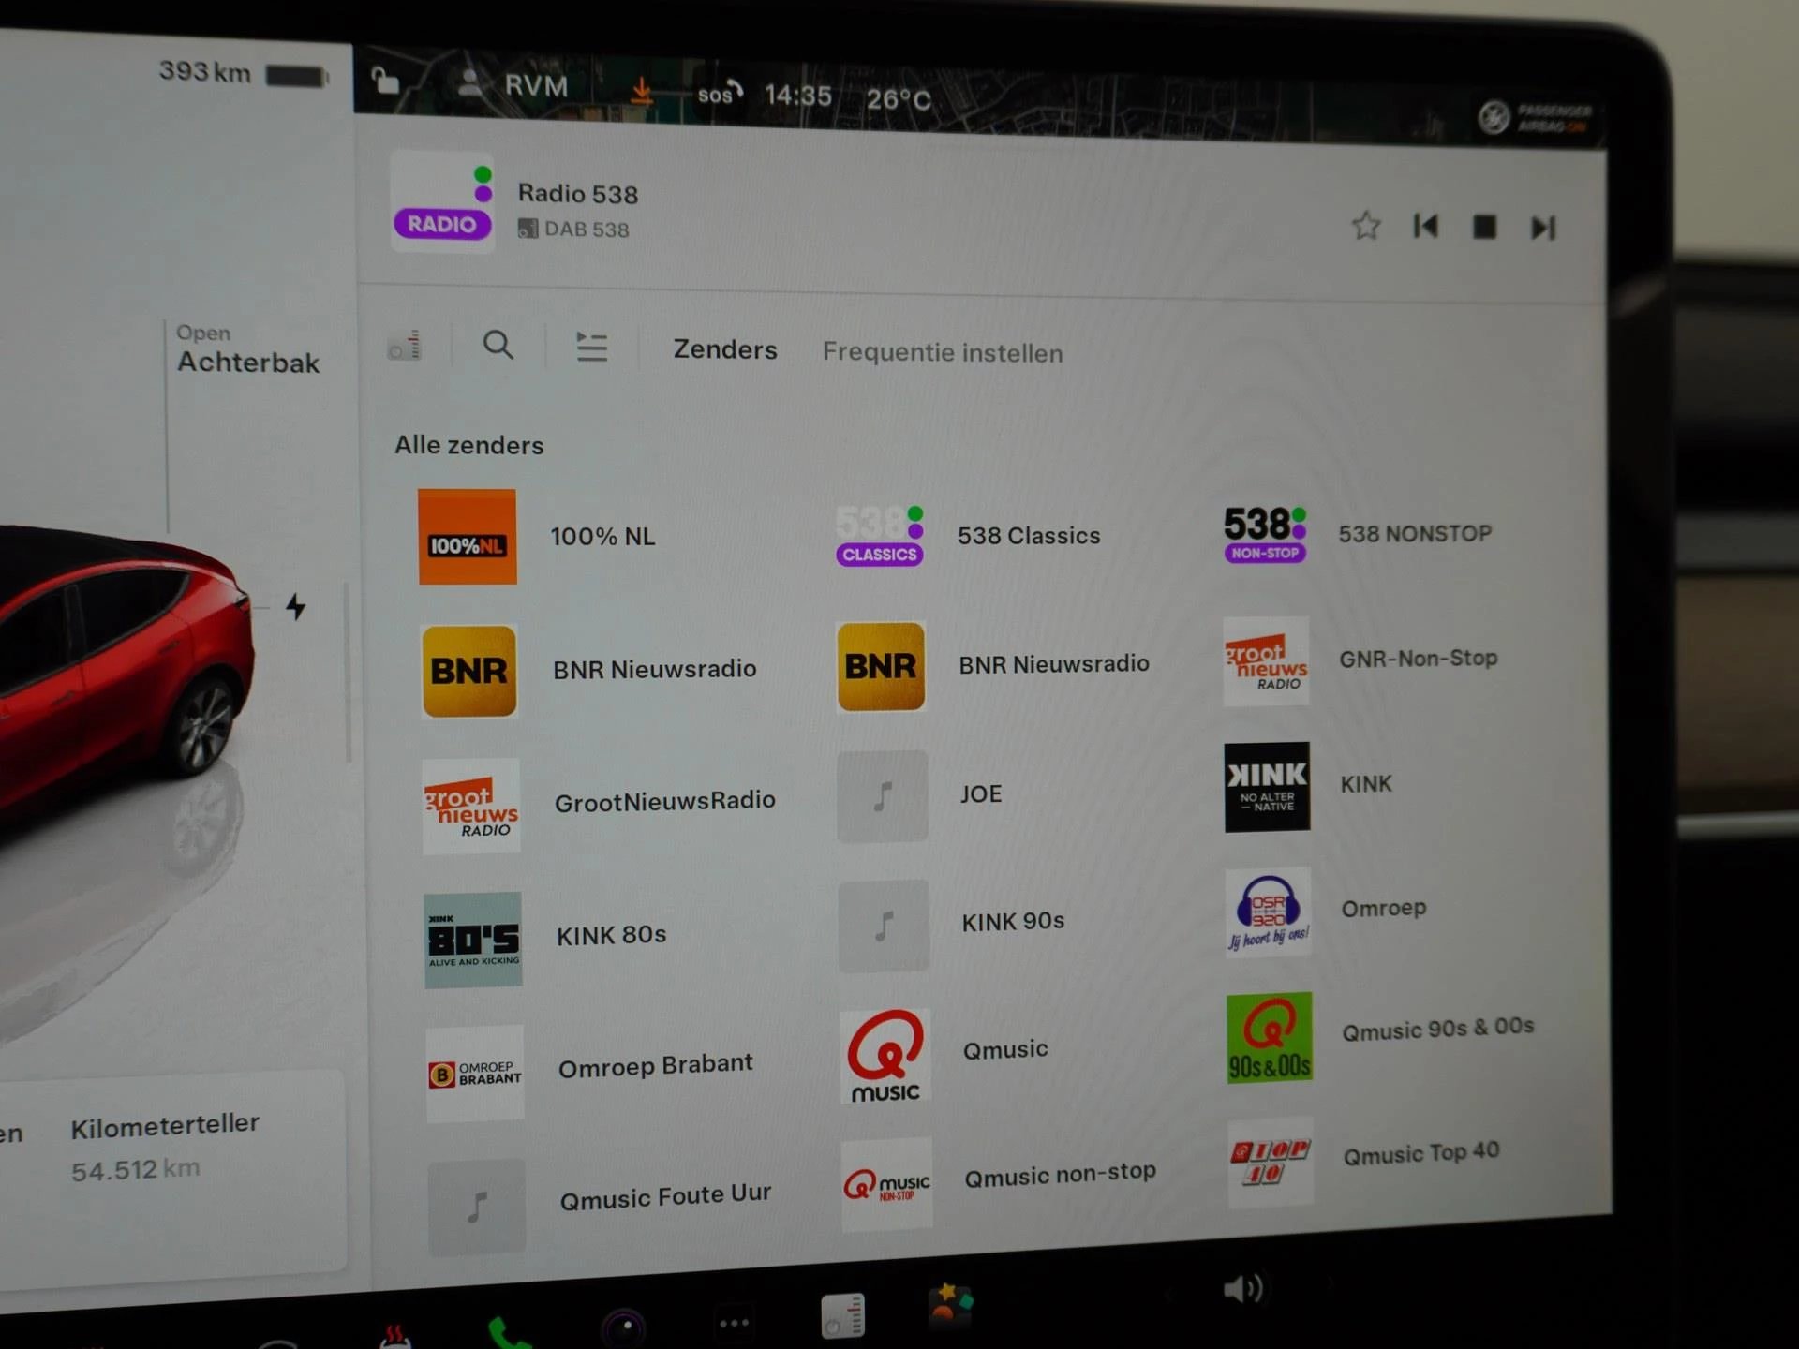The width and height of the screenshot is (1799, 1349).
Task: Tap the 393 km battery range indicator
Action: [x=244, y=73]
